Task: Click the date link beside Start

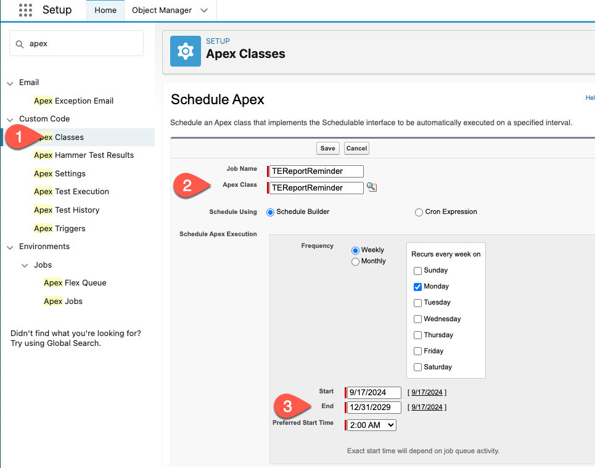Action: click(x=427, y=393)
